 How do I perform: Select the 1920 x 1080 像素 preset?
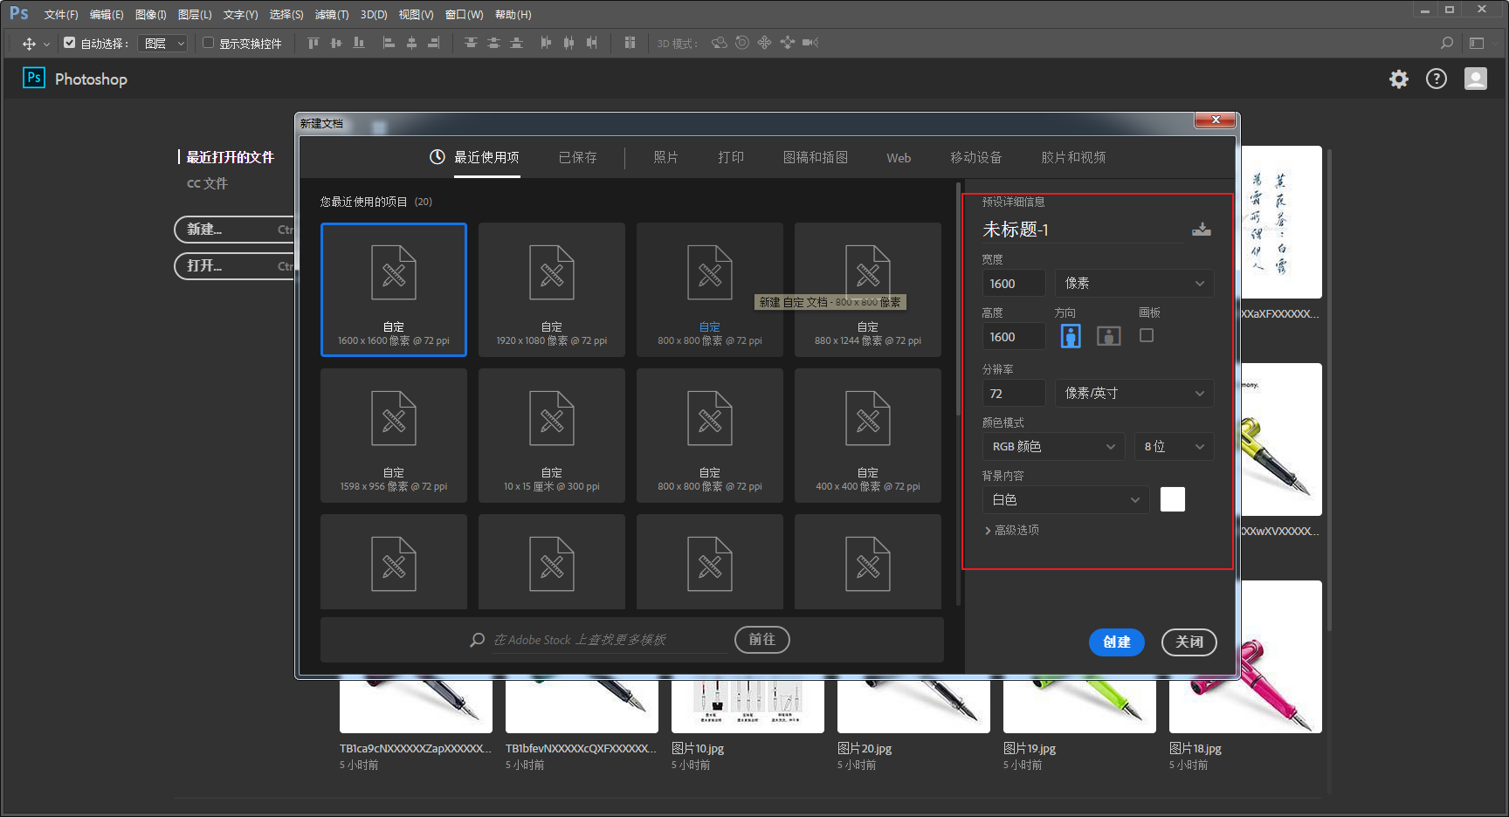point(552,290)
